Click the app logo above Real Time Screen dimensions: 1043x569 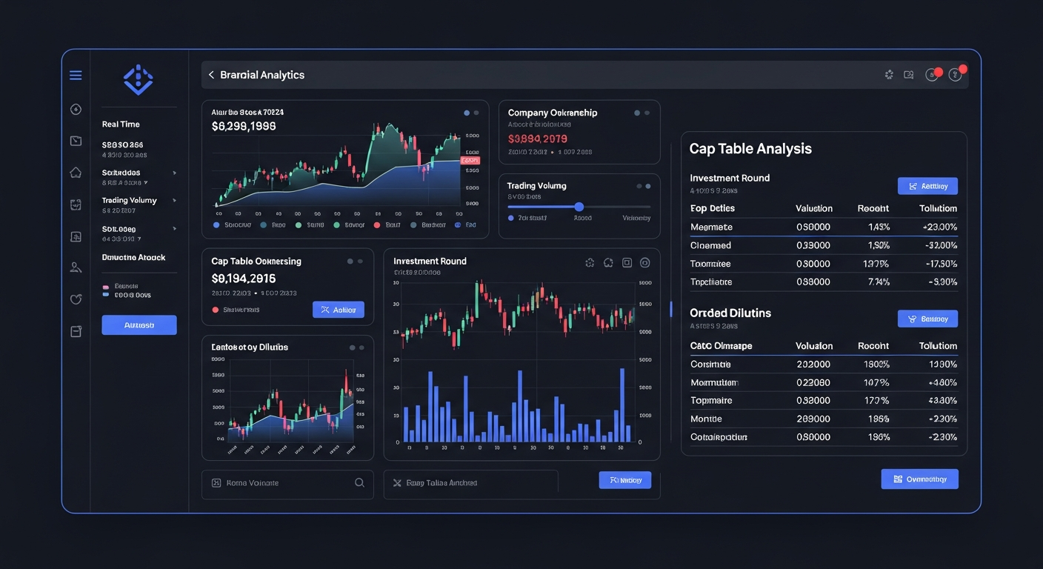[x=138, y=79]
